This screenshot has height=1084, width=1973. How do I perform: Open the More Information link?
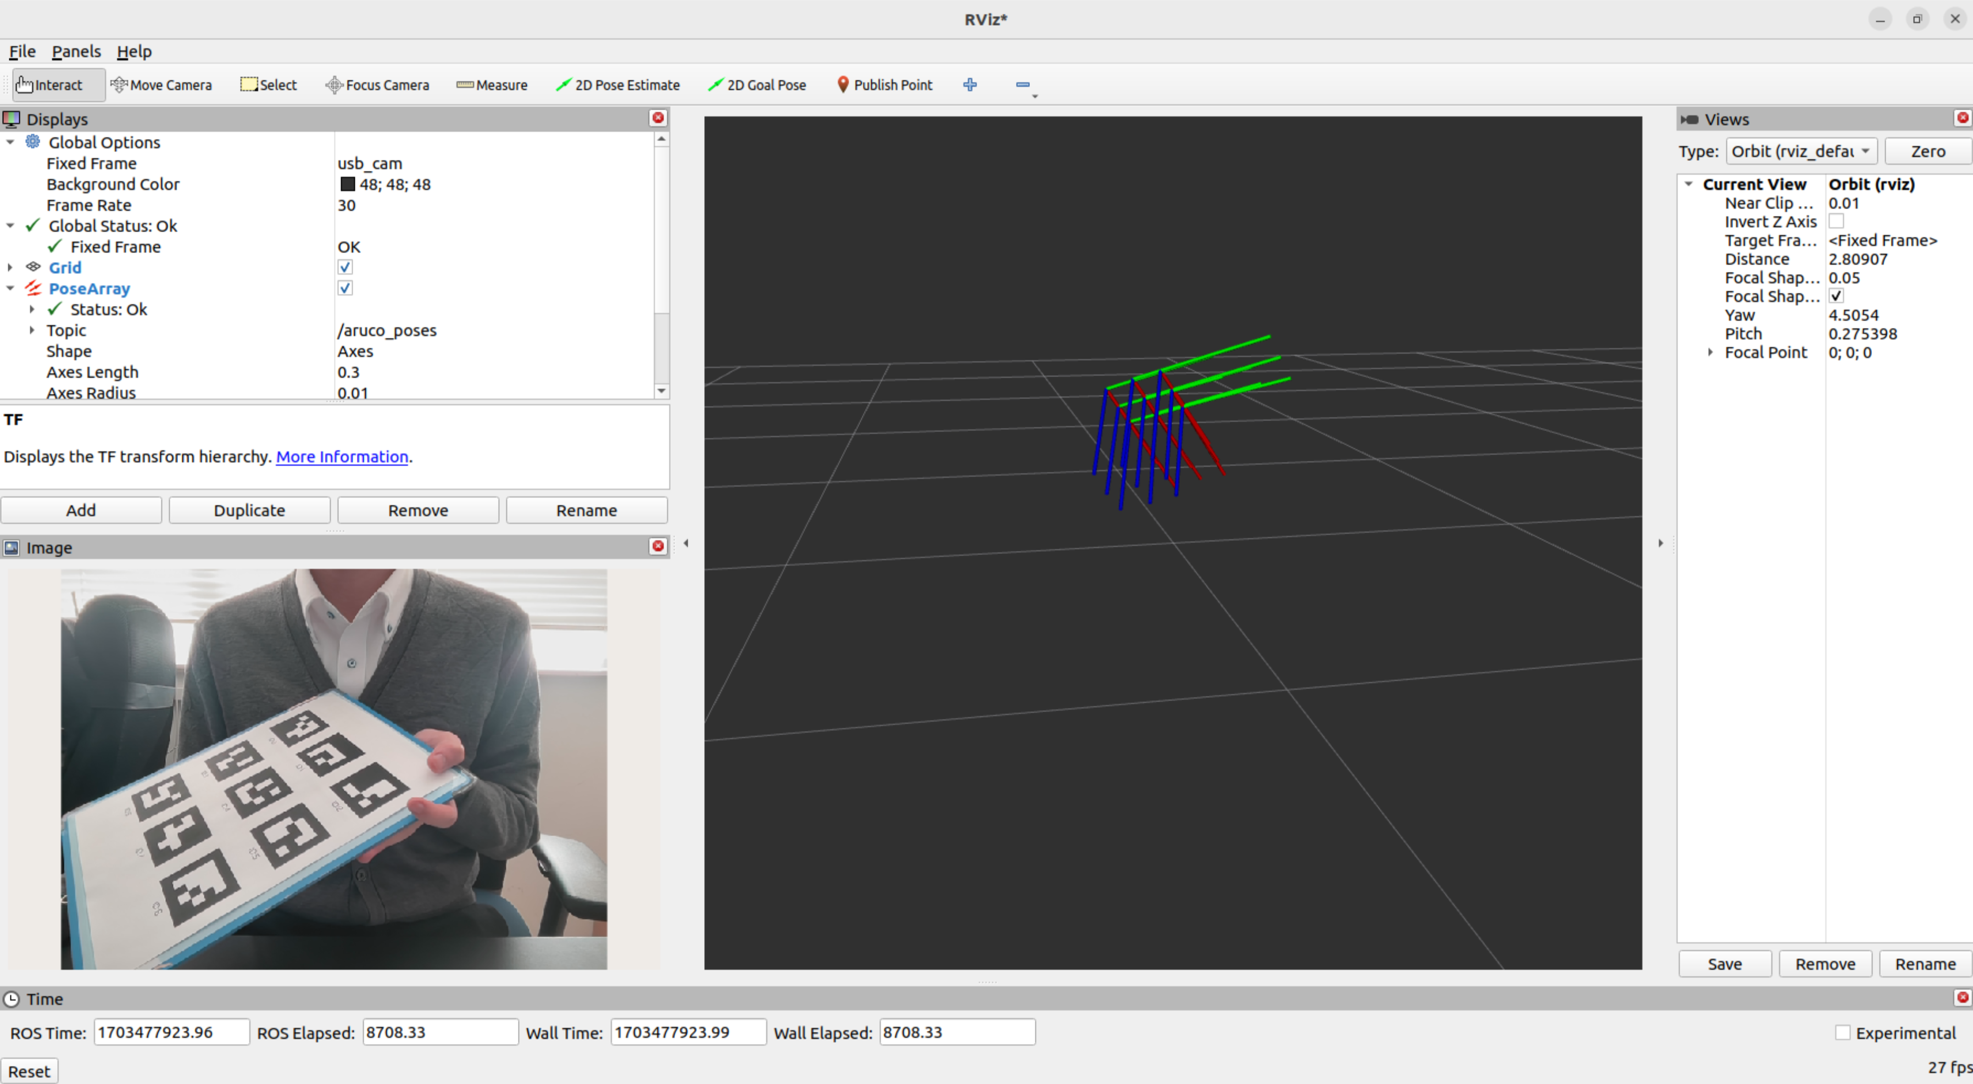coord(342,457)
